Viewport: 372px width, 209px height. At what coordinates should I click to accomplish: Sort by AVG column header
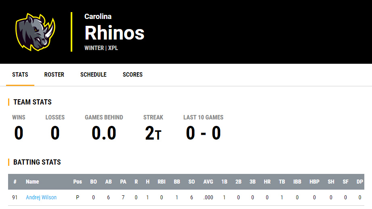click(208, 182)
